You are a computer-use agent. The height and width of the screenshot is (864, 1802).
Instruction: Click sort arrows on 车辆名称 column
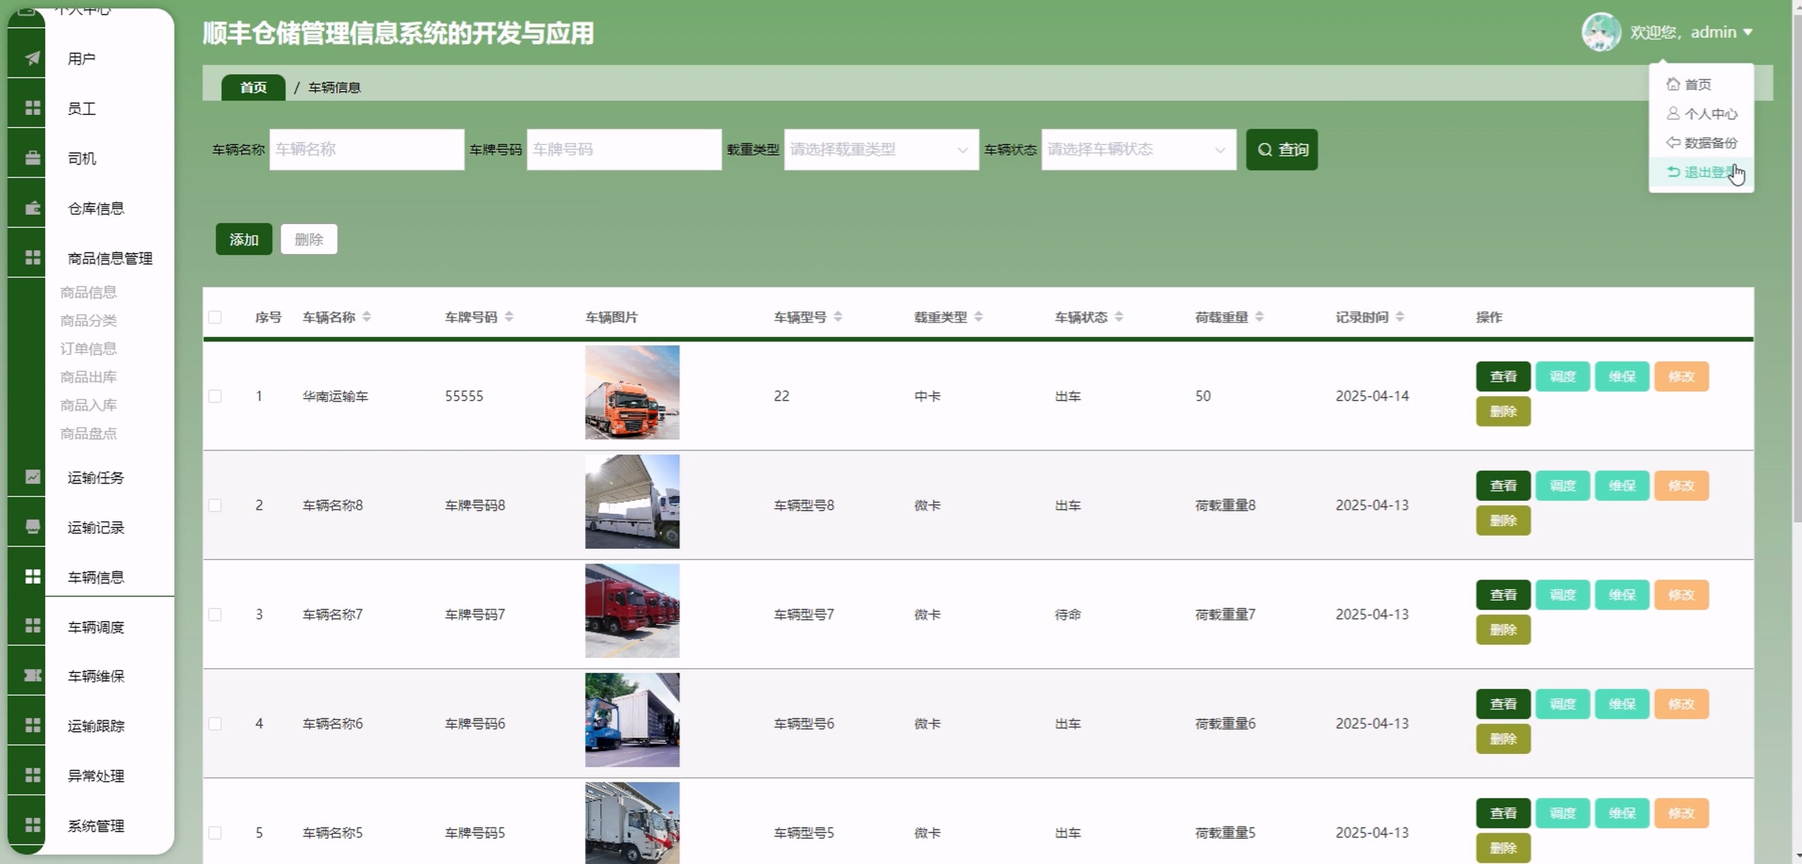click(366, 316)
